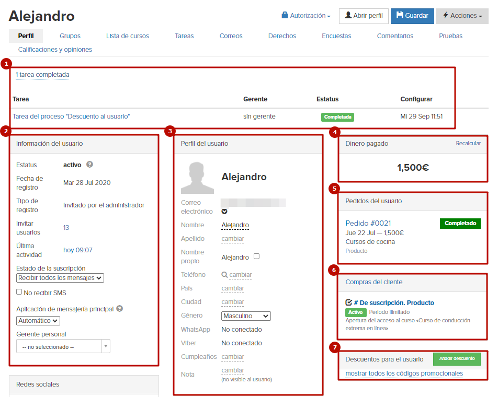498x397 pixels.
Task: Click the Última actividad hoy 09:07 link
Action: [x=78, y=250]
